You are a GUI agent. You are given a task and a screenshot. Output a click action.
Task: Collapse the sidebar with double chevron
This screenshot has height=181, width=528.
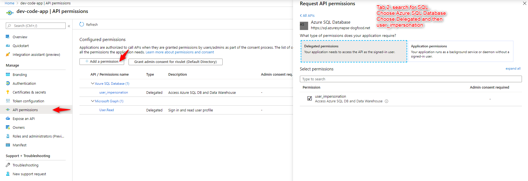point(69,26)
